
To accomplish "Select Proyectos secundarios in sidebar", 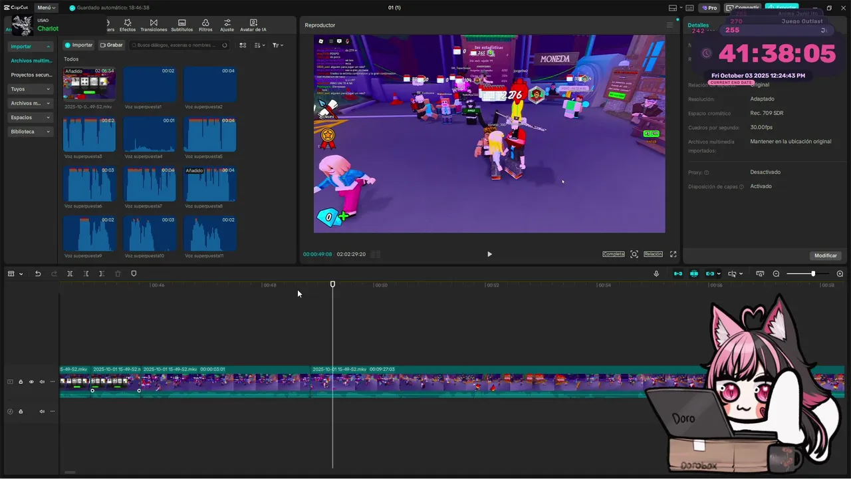I will (x=31, y=75).
